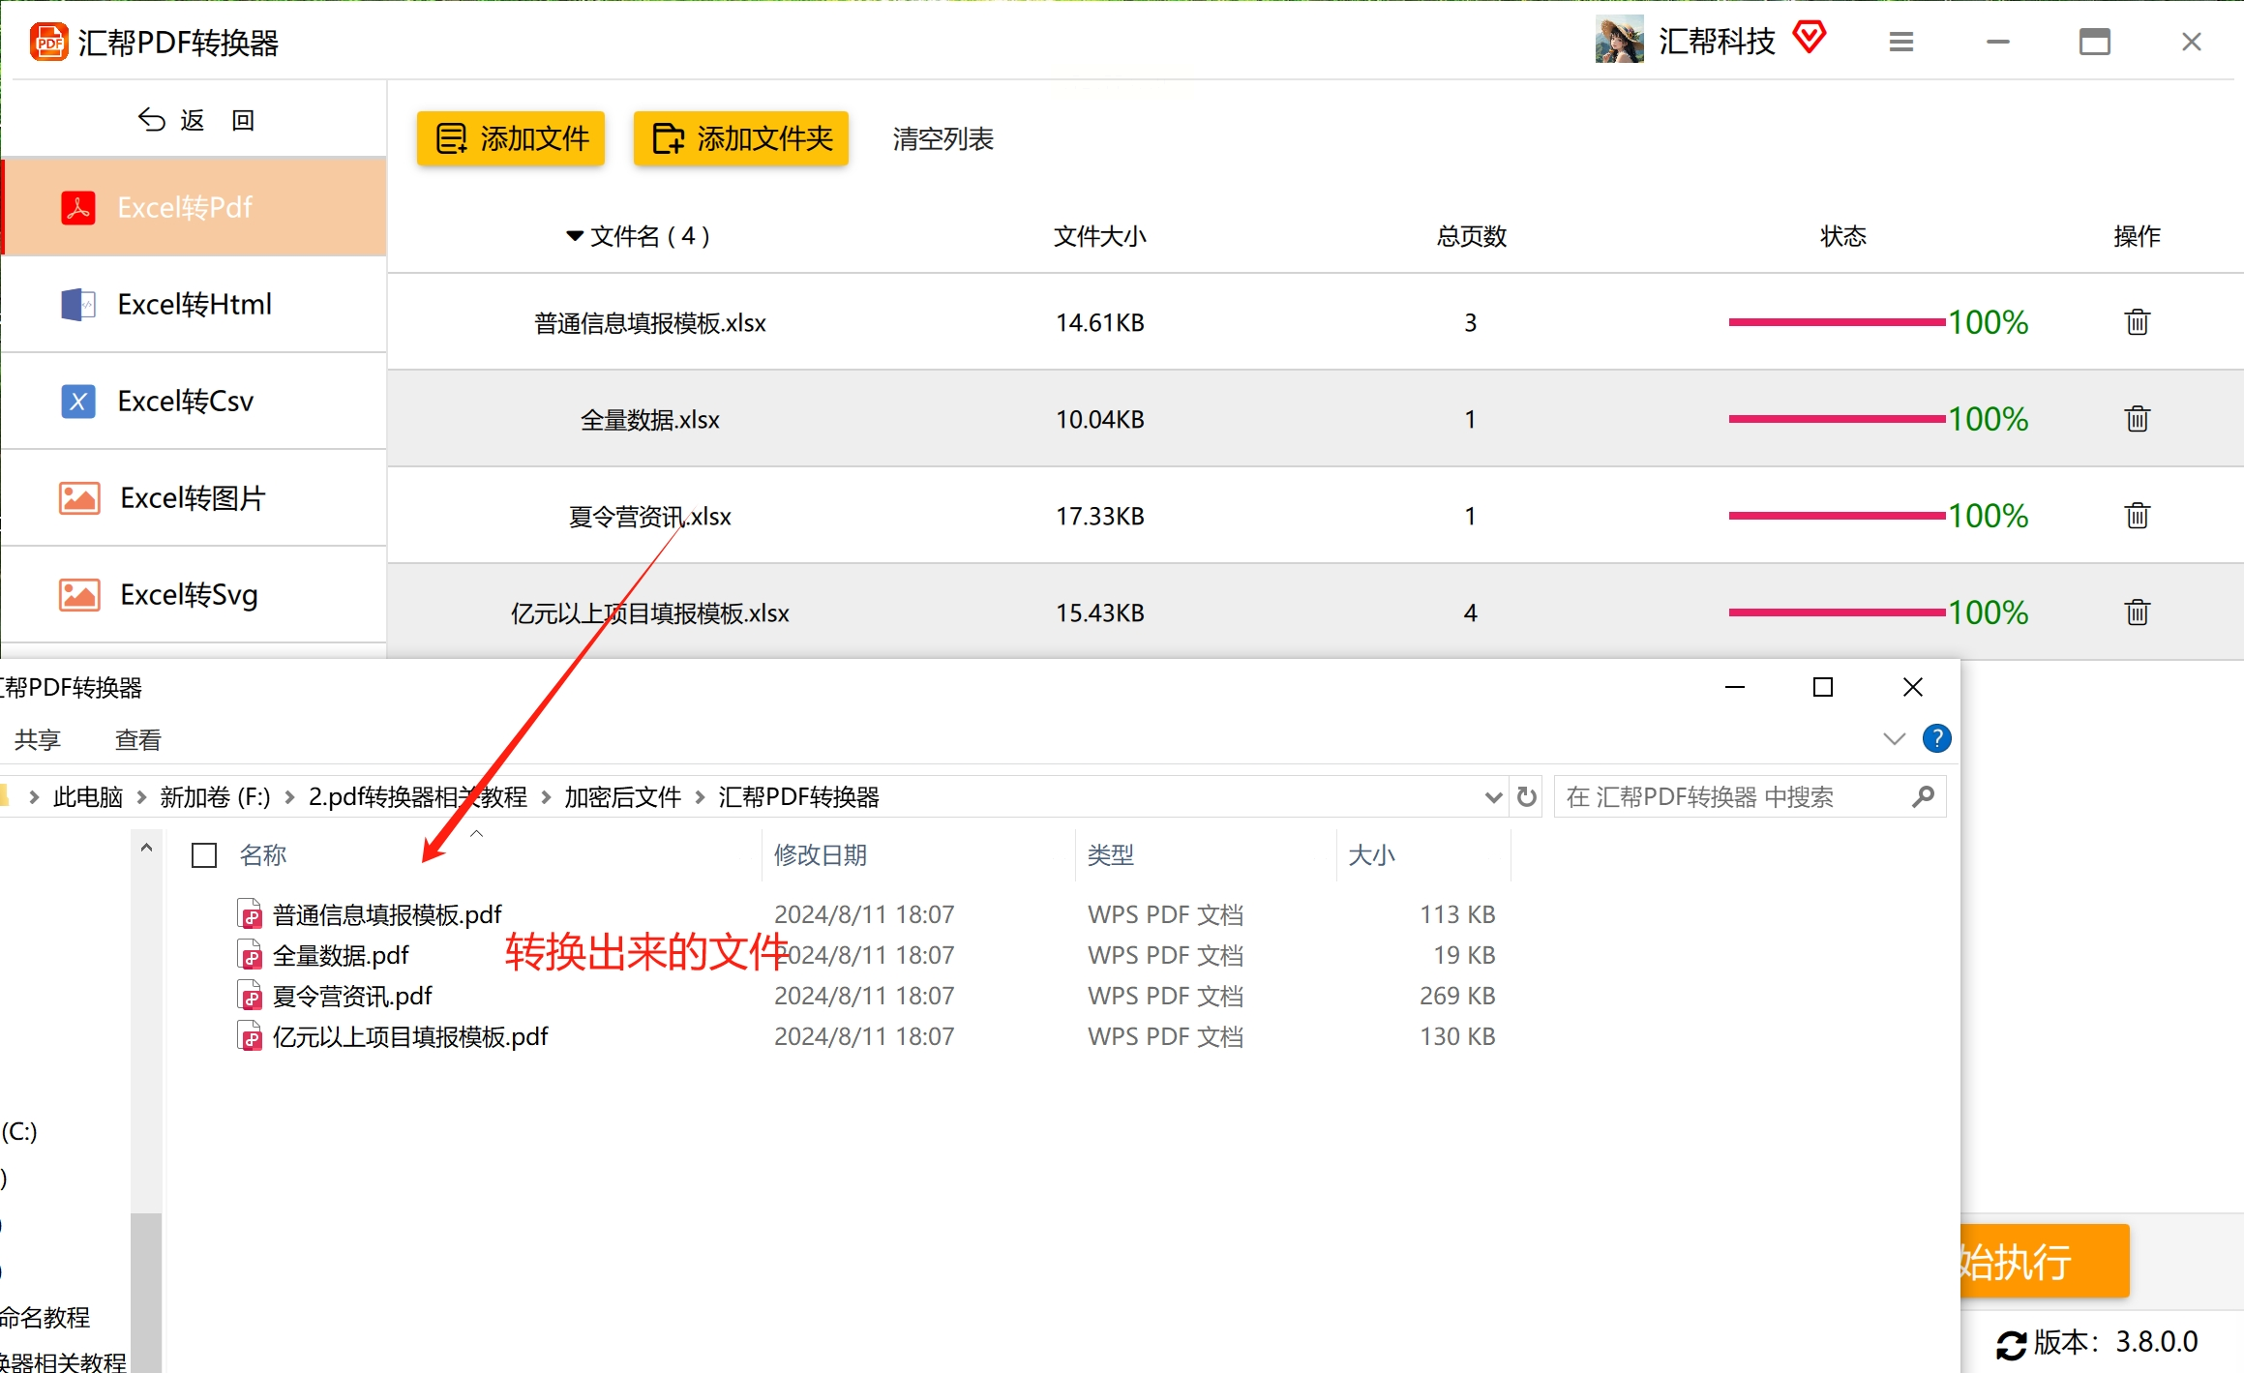Image resolution: width=2244 pixels, height=1373 pixels.
Task: Click the PDF icon of 全量数据.pdf
Action: point(250,955)
